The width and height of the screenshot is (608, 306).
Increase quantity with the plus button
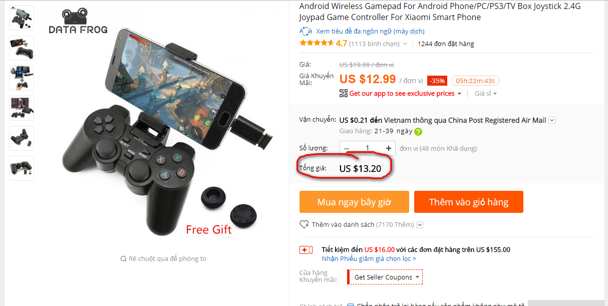coord(388,148)
